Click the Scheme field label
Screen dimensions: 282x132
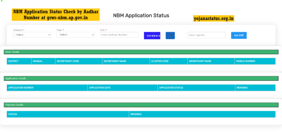pos(19,30)
